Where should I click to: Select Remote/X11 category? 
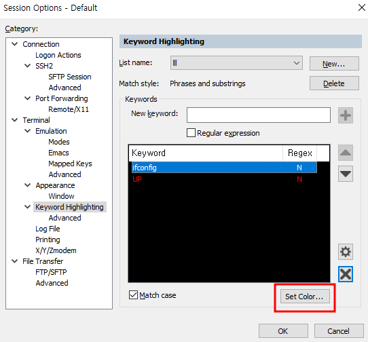(x=69, y=109)
